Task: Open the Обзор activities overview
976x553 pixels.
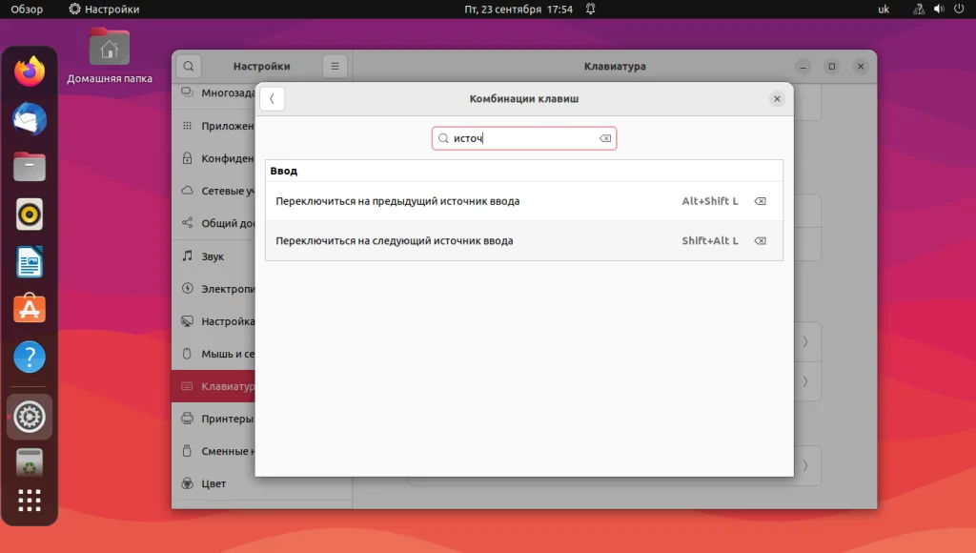Action: tap(27, 10)
